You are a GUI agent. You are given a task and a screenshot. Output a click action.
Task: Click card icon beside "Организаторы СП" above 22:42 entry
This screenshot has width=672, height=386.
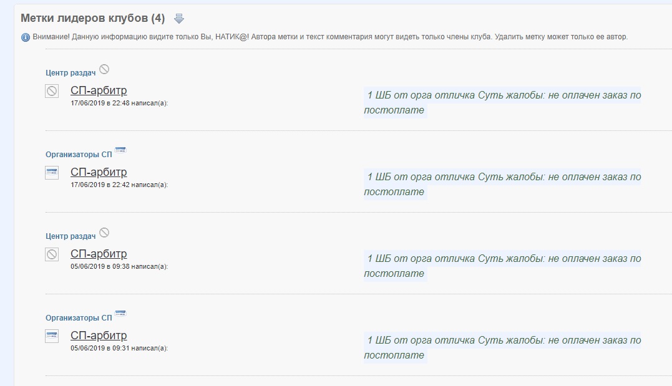[120, 151]
